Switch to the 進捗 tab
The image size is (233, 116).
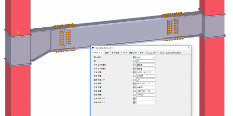[107, 53]
